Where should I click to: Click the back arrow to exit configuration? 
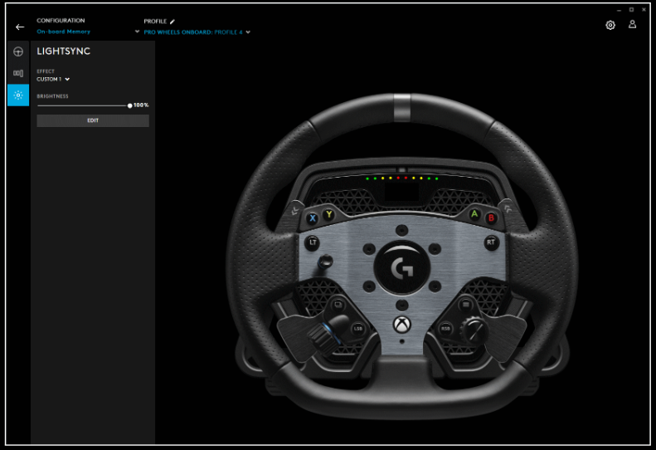pos(20,27)
